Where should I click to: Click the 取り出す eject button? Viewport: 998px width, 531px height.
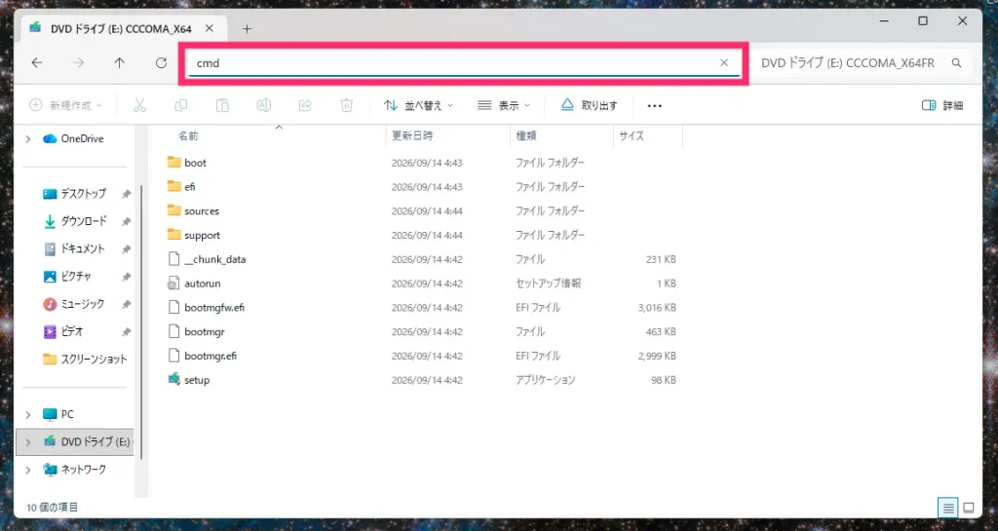pos(589,105)
